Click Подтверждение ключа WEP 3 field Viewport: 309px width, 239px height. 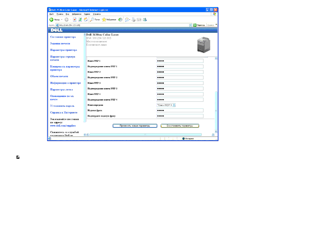(x=180, y=88)
